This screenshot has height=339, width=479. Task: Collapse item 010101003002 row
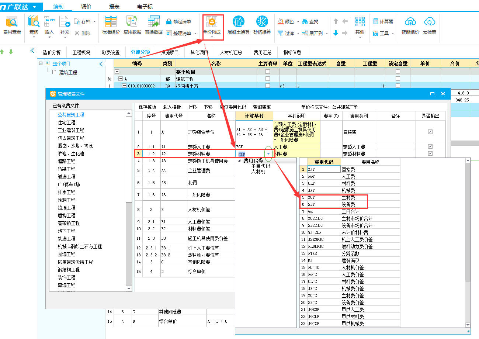tap(124, 86)
